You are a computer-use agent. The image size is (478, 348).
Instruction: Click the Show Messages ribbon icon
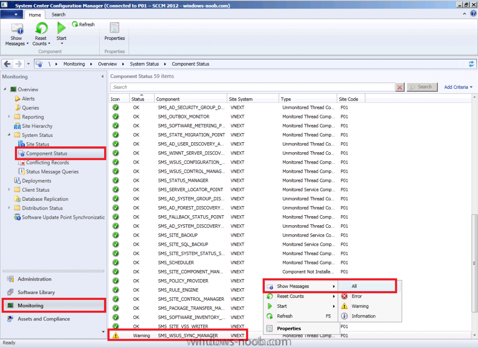[x=17, y=29]
